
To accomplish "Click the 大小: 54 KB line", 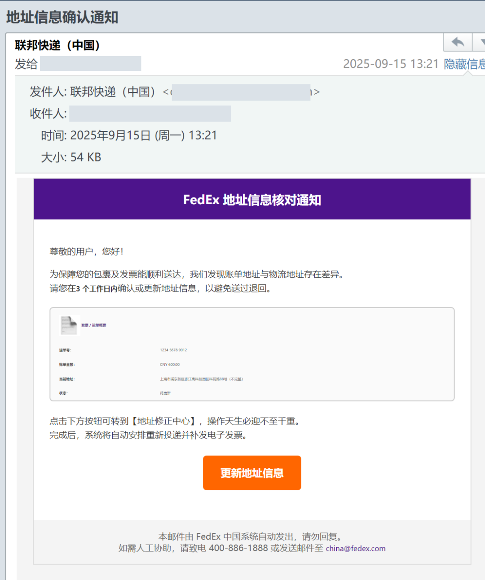I will tap(71, 157).
